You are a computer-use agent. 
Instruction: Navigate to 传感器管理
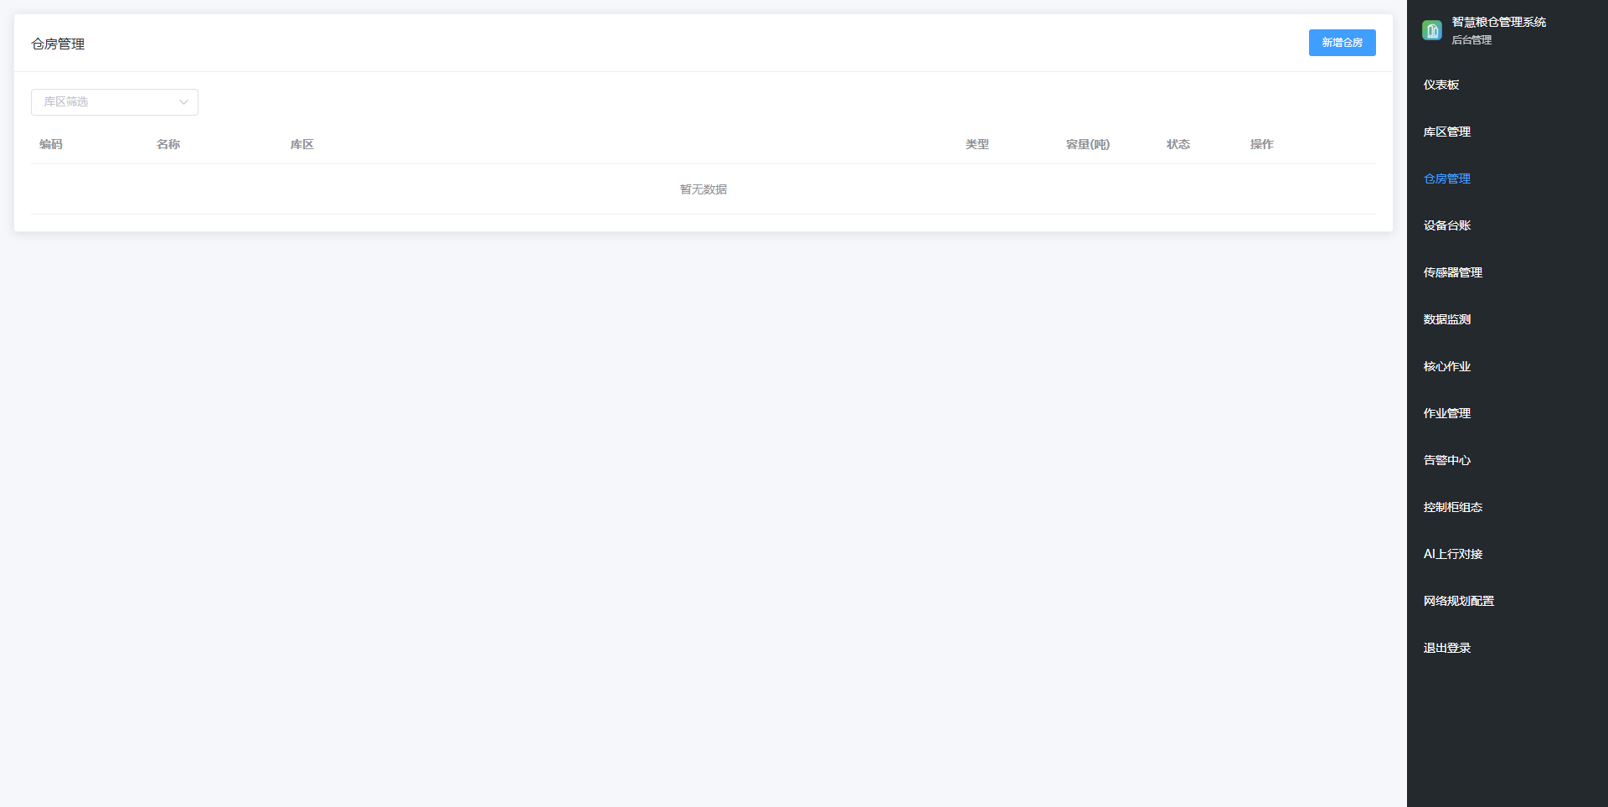(1452, 272)
